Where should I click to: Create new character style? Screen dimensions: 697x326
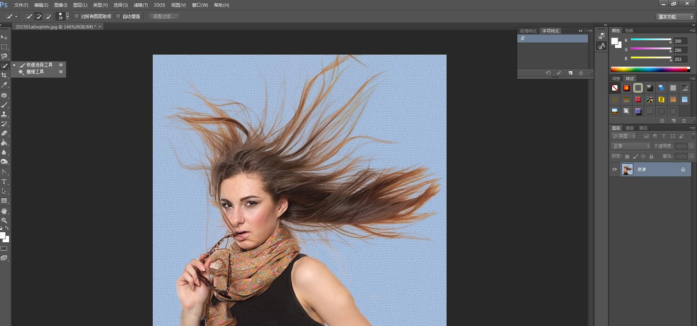(x=570, y=73)
